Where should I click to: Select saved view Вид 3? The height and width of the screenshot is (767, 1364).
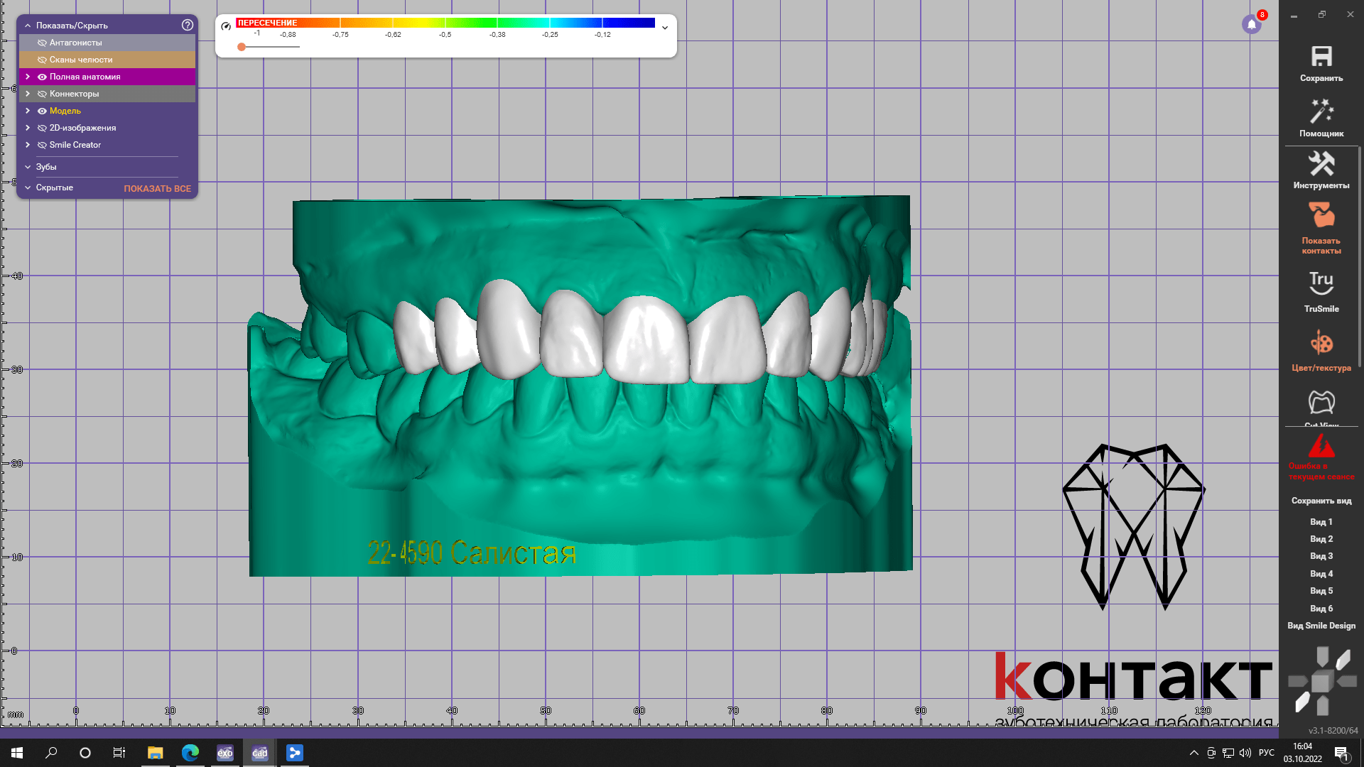pos(1321,556)
